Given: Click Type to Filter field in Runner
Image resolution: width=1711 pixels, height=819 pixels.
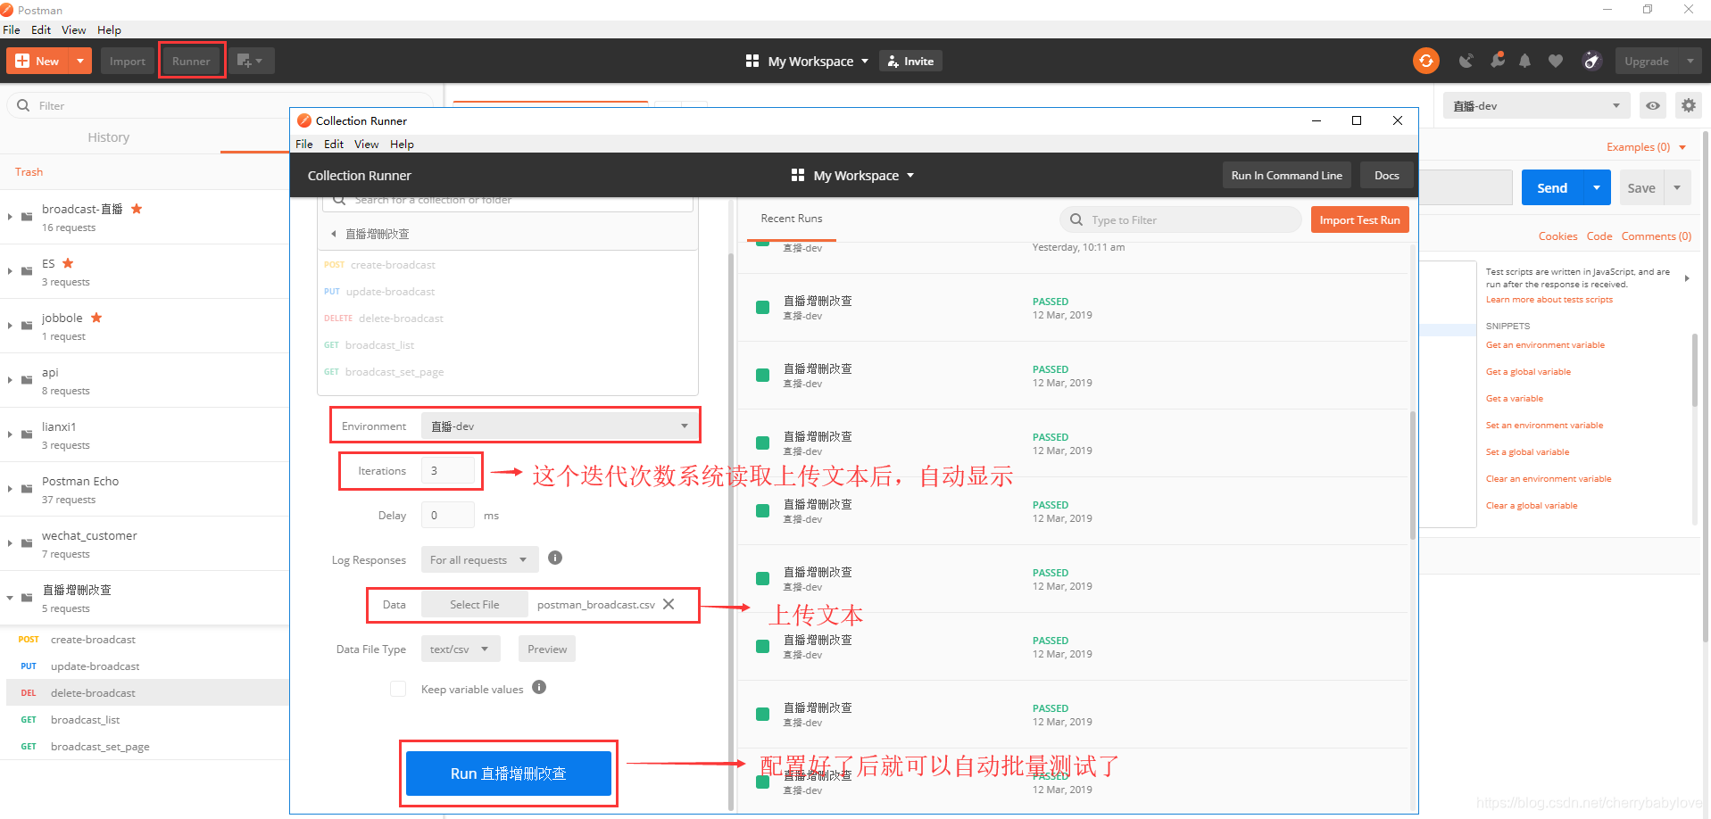Looking at the screenshot, I should (x=1181, y=219).
